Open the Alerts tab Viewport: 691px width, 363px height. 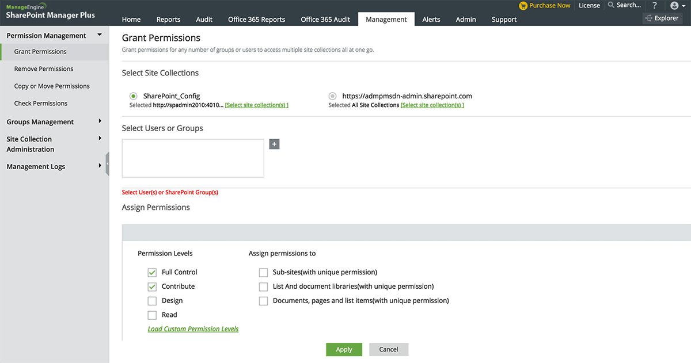coord(431,19)
